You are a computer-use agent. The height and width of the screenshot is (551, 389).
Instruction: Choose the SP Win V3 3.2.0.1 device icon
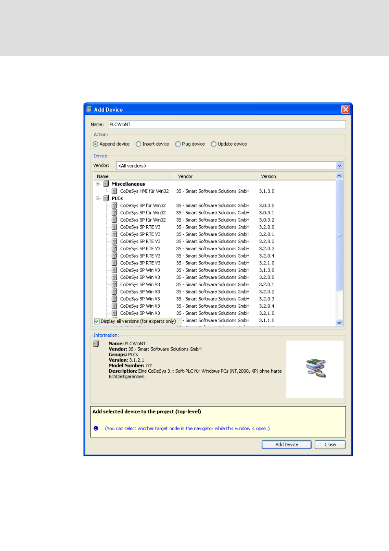tap(114, 284)
